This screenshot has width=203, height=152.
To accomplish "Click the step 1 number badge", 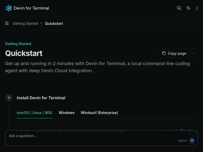I will click(9, 98).
